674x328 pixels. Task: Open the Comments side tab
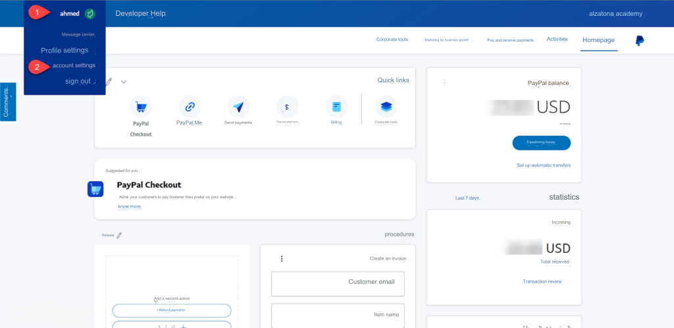pos(8,102)
